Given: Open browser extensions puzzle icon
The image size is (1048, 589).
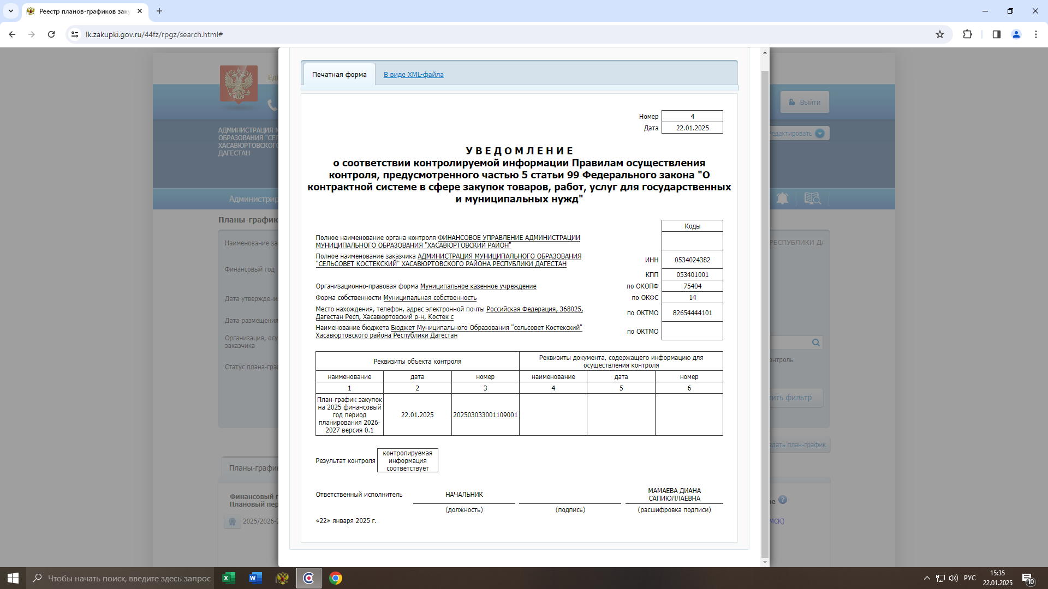Looking at the screenshot, I should [x=967, y=34].
